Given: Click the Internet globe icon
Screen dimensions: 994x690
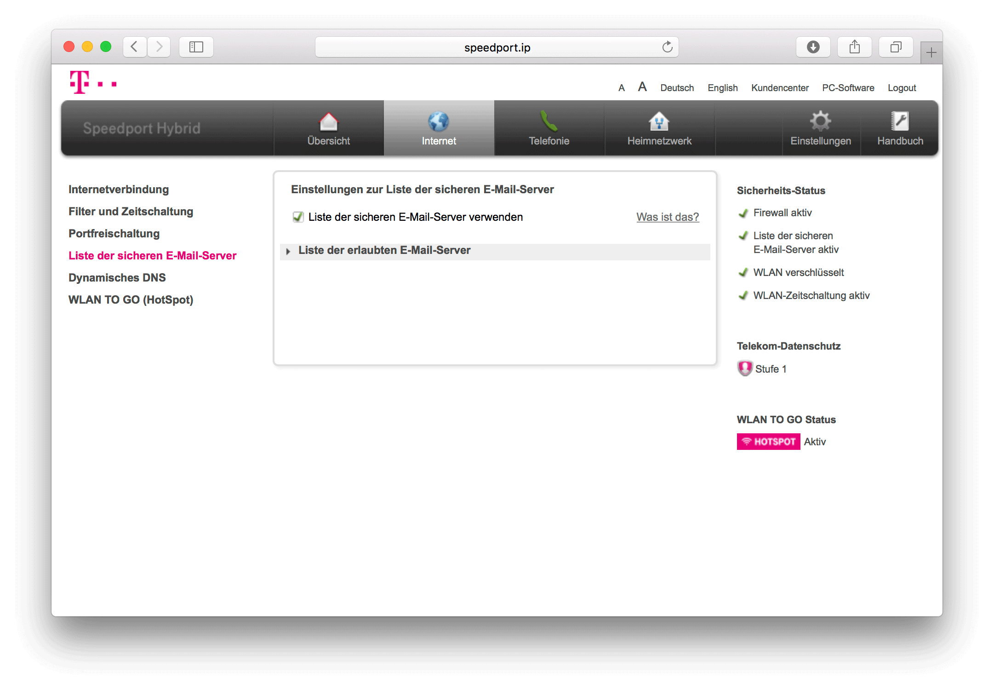Looking at the screenshot, I should (x=439, y=122).
